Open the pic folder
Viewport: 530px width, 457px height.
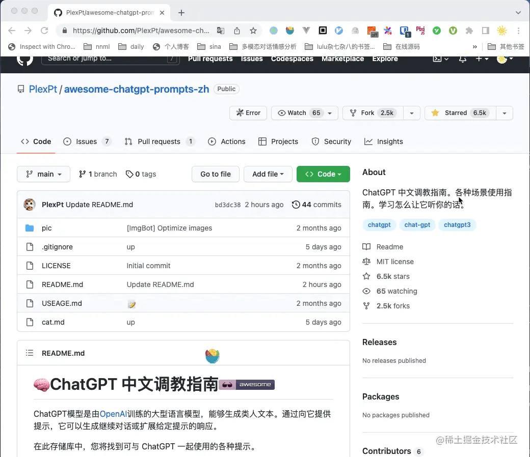[47, 228]
